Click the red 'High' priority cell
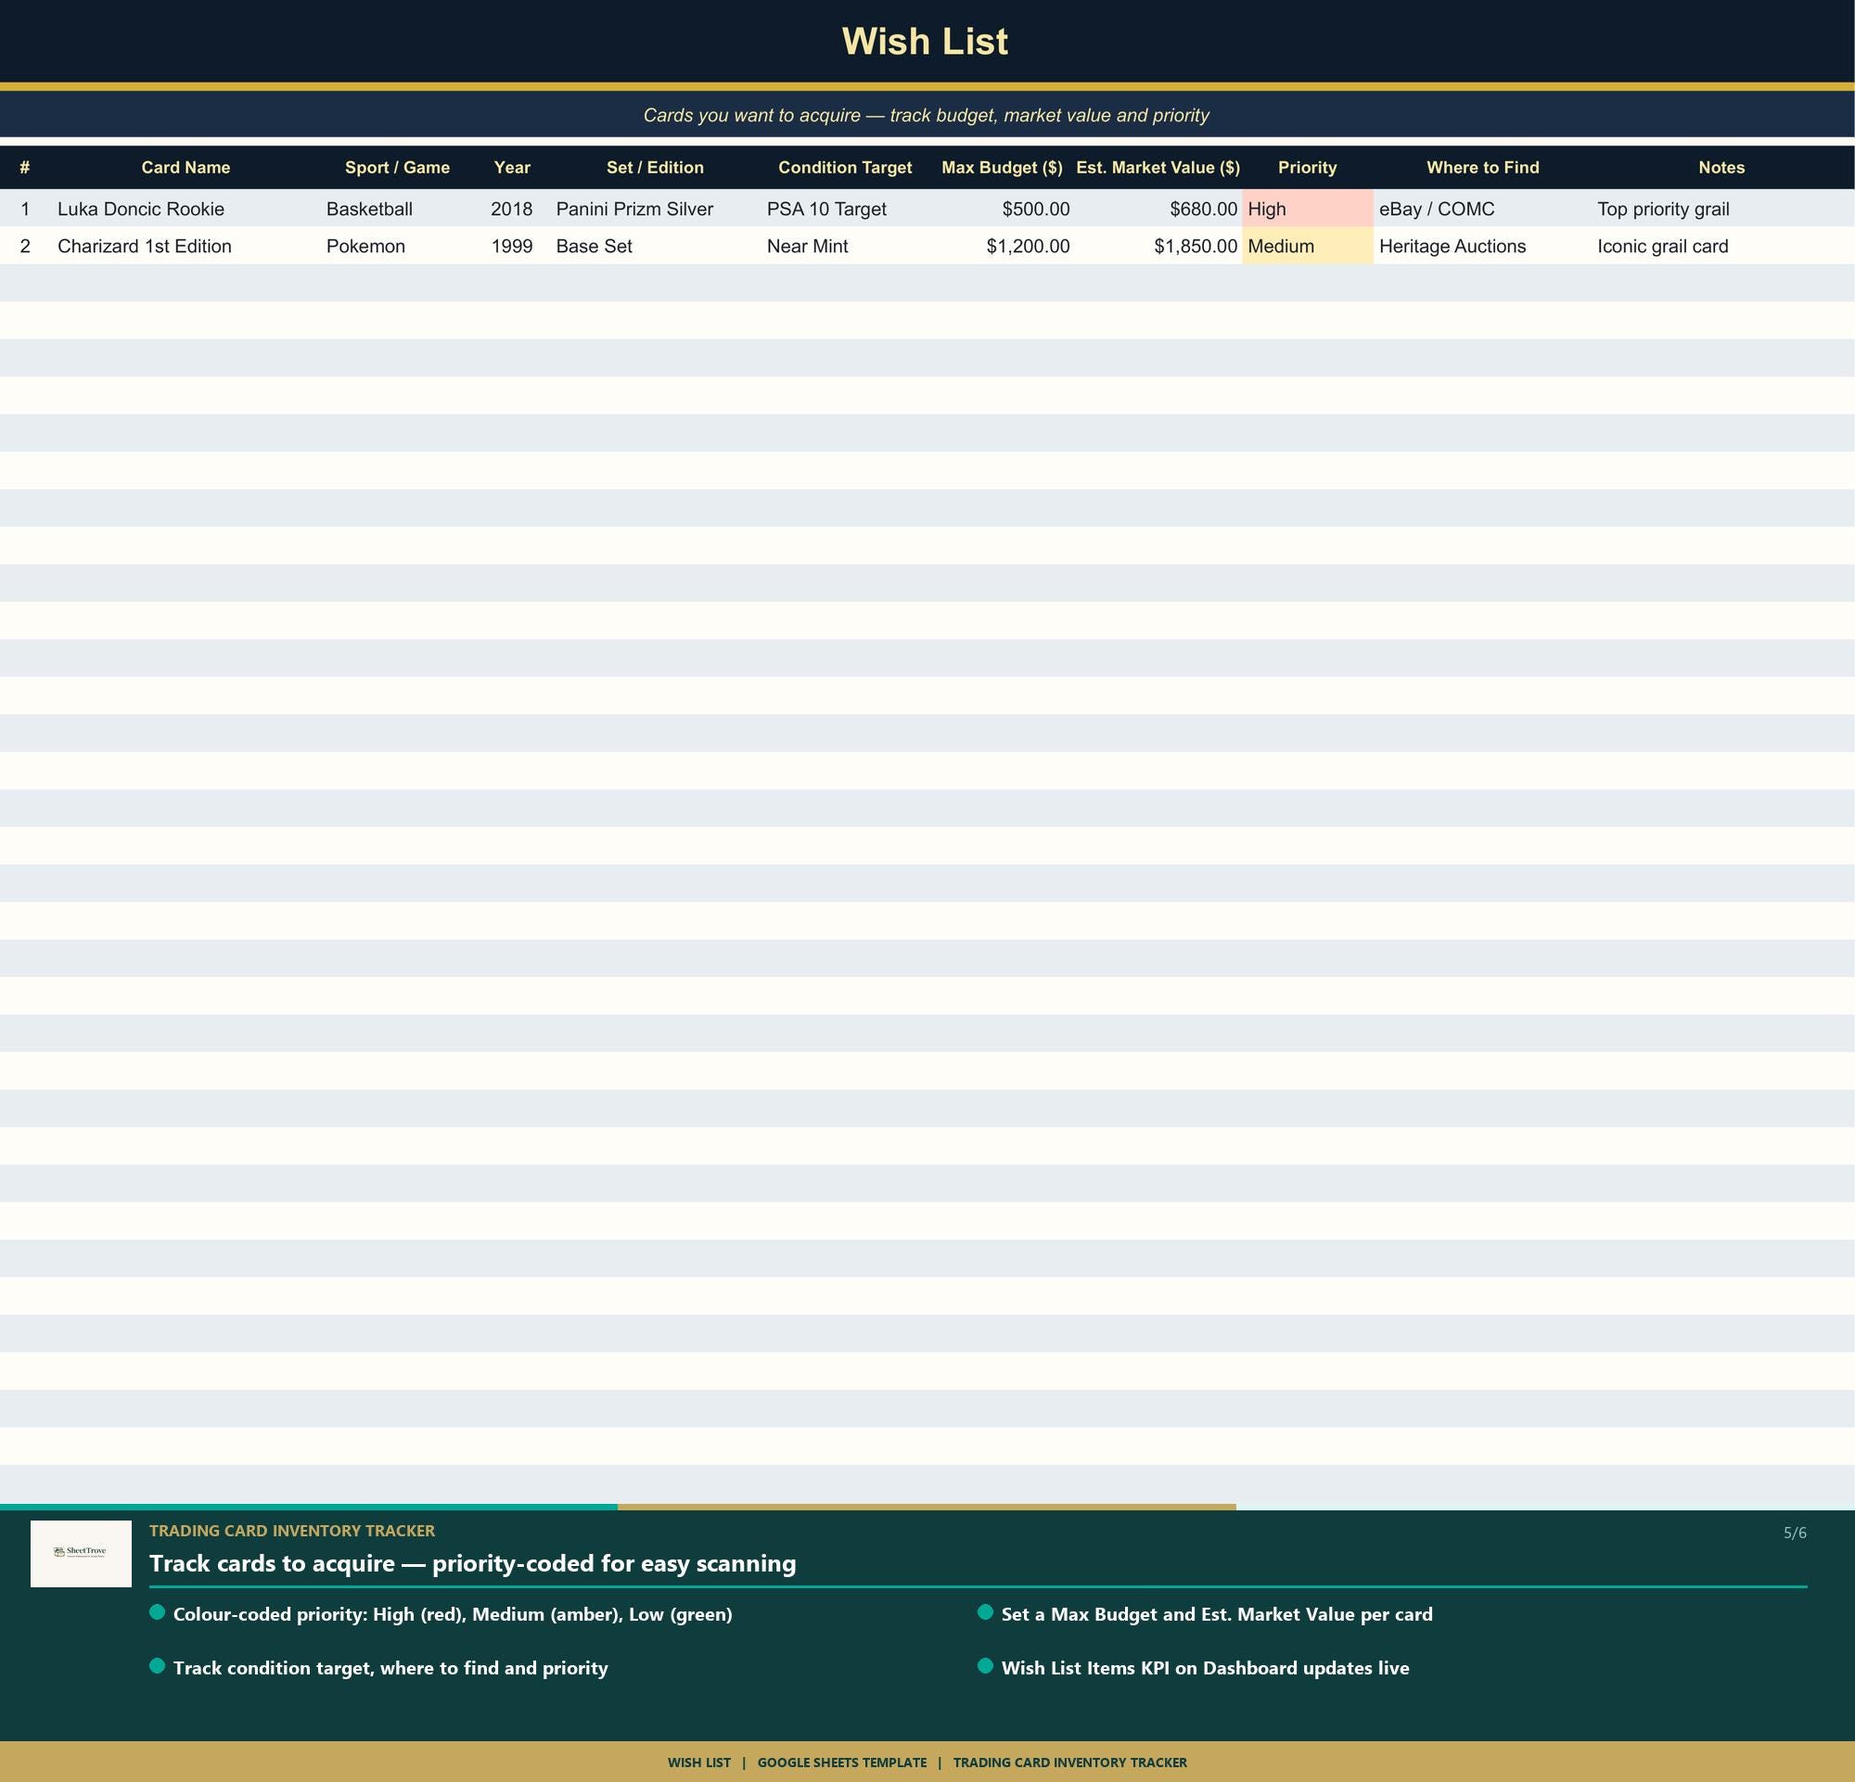Screen dimensions: 1855x1782 pos(1307,208)
